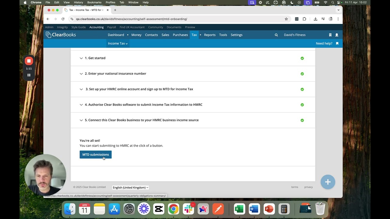Open the terms link in the footer
390x219 pixels.
(295, 187)
